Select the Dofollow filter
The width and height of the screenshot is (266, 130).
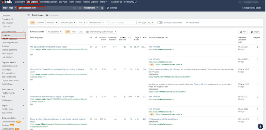pos(40,22)
